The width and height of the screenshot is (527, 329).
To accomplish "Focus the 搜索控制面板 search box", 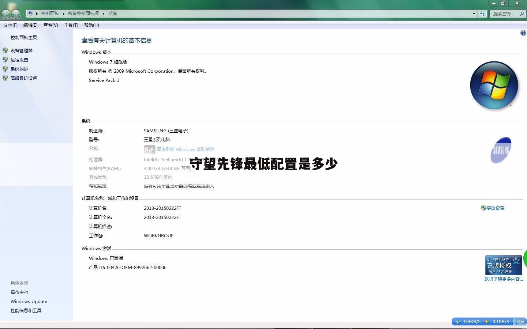I will tap(507, 14).
